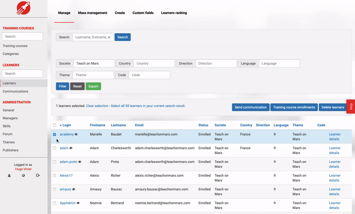The image size is (355, 214).
Task: Open the Alexis17 login link
Action: click(x=66, y=175)
